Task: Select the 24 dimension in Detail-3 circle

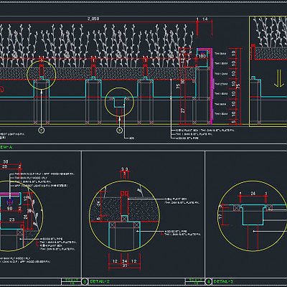Action: [253, 194]
